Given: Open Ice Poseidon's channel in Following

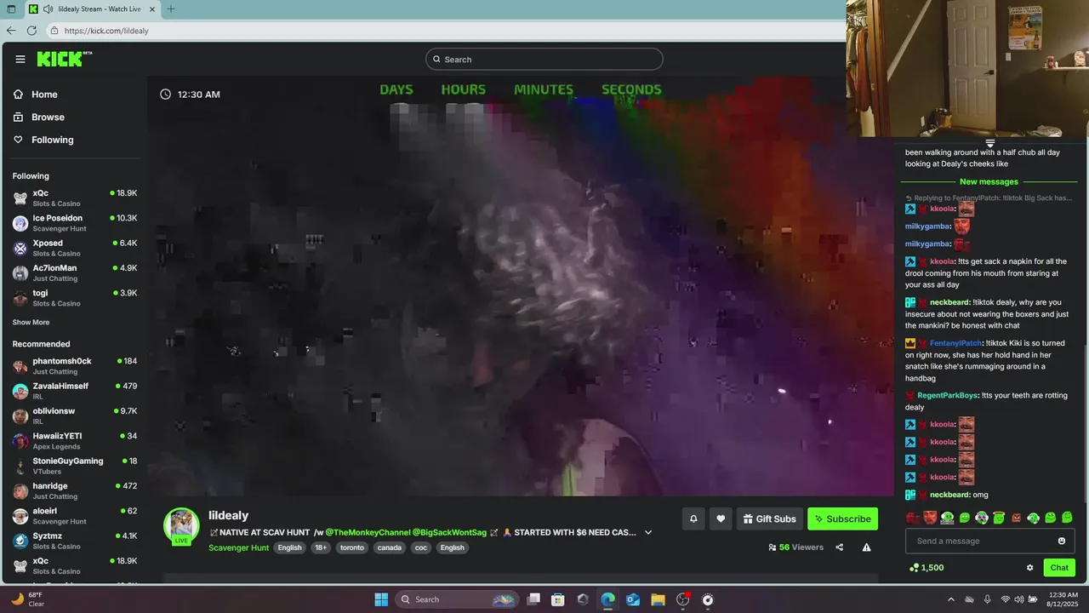Looking at the screenshot, I should click(75, 223).
